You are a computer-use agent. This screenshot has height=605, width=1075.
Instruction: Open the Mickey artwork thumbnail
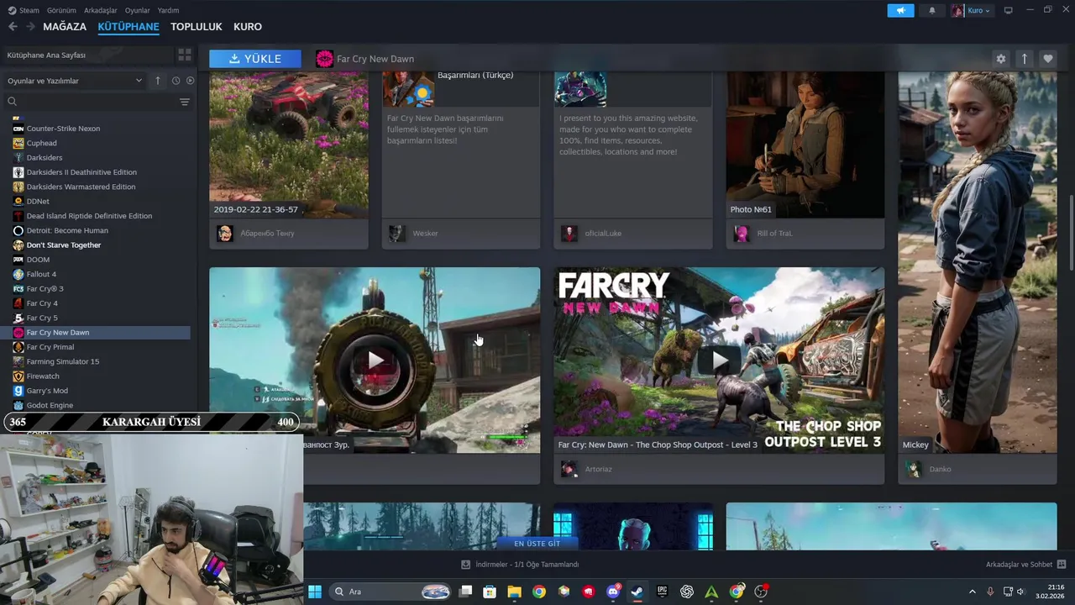tap(978, 262)
